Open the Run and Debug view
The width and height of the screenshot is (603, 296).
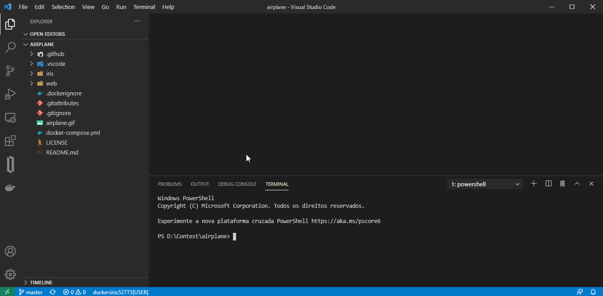pyautogui.click(x=10, y=94)
